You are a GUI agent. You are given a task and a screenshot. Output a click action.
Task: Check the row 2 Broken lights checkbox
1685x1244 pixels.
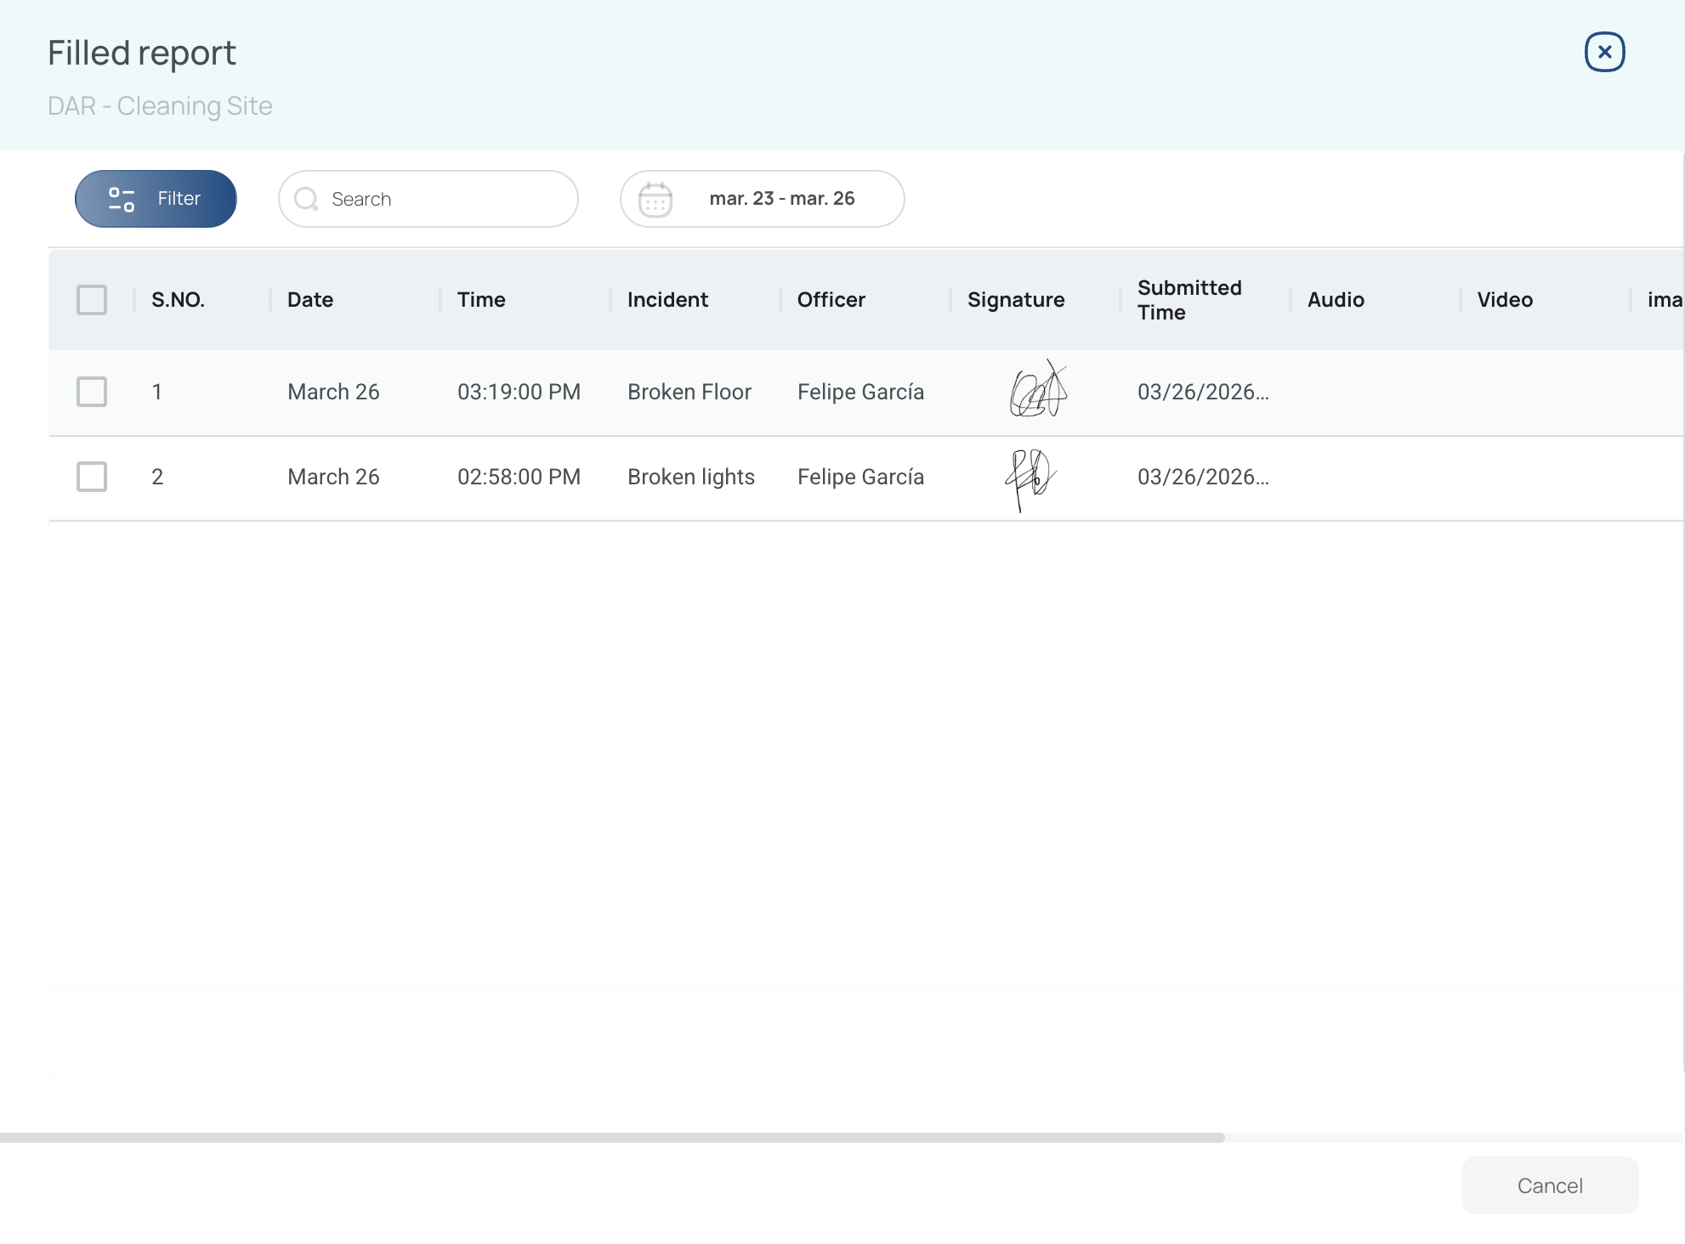pos(92,477)
